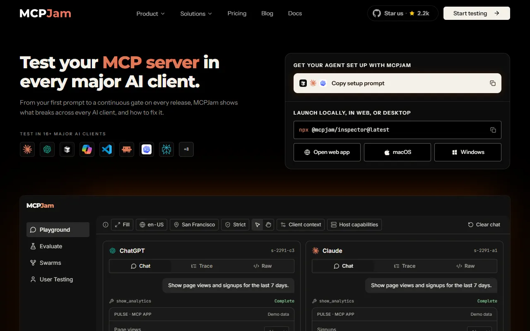This screenshot has height=331, width=530.
Task: Click the info icon left of Fill
Action: (106, 225)
